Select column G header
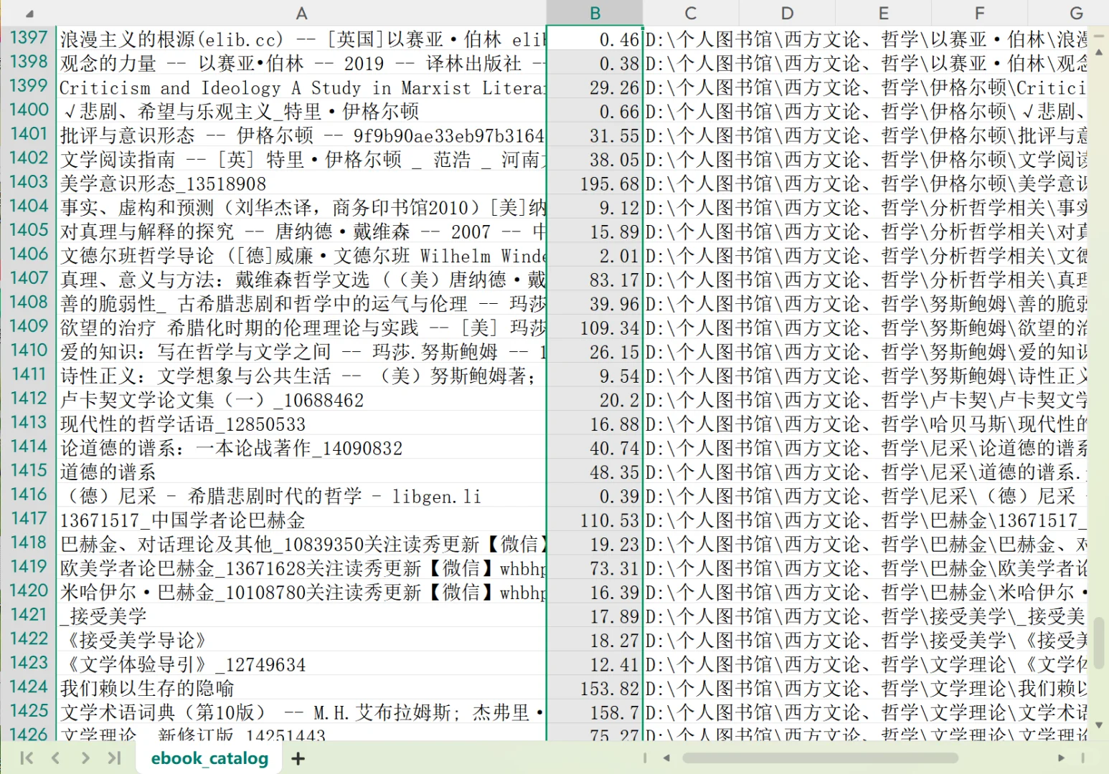The image size is (1109, 774). (x=1075, y=13)
